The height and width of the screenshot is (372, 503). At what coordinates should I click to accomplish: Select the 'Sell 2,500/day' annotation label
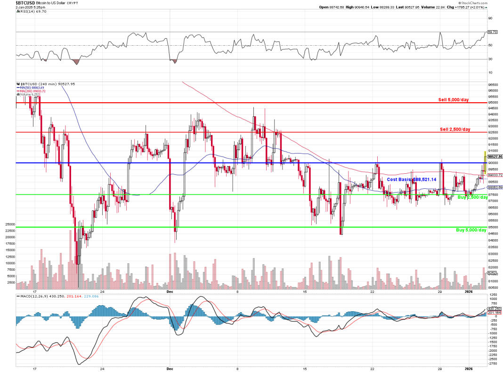[455, 129]
